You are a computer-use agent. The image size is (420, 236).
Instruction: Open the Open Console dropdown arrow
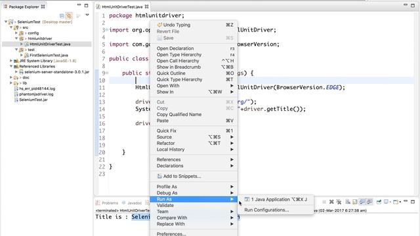pos(400,202)
